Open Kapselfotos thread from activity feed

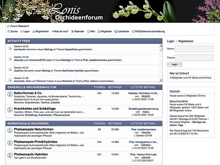pos(71,49)
